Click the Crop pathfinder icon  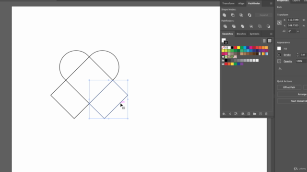coord(251,26)
